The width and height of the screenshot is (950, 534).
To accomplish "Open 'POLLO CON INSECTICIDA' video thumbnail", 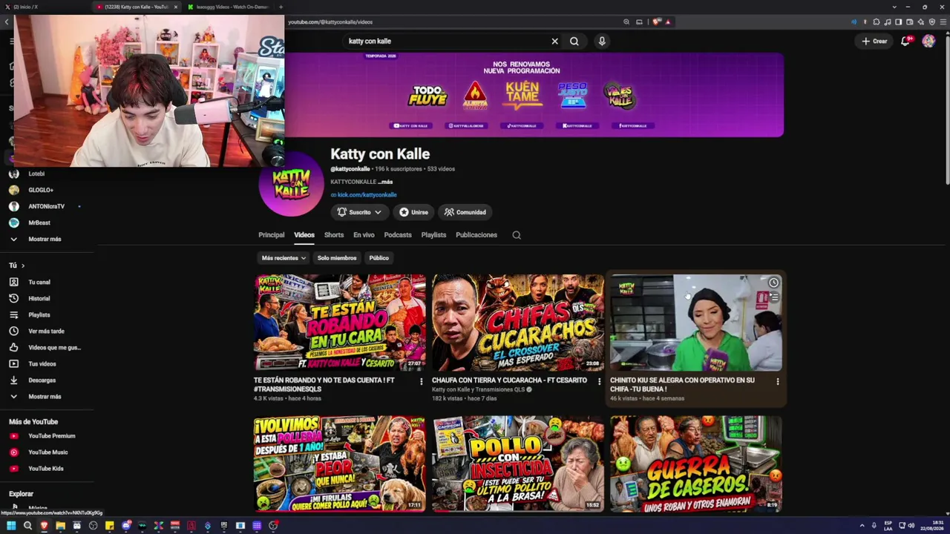I will pos(518,464).
